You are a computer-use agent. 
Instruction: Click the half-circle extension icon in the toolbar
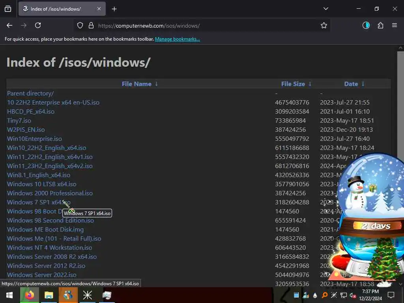click(366, 26)
